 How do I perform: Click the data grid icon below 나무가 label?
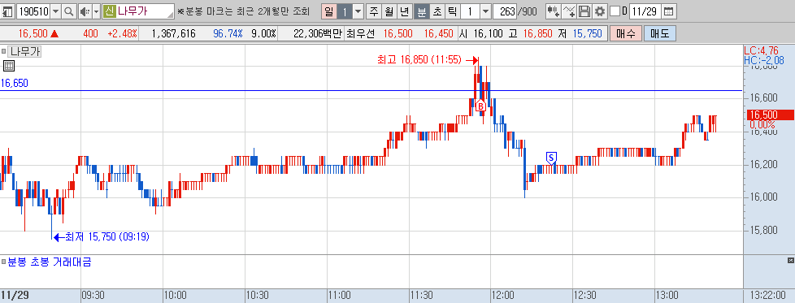[8, 65]
